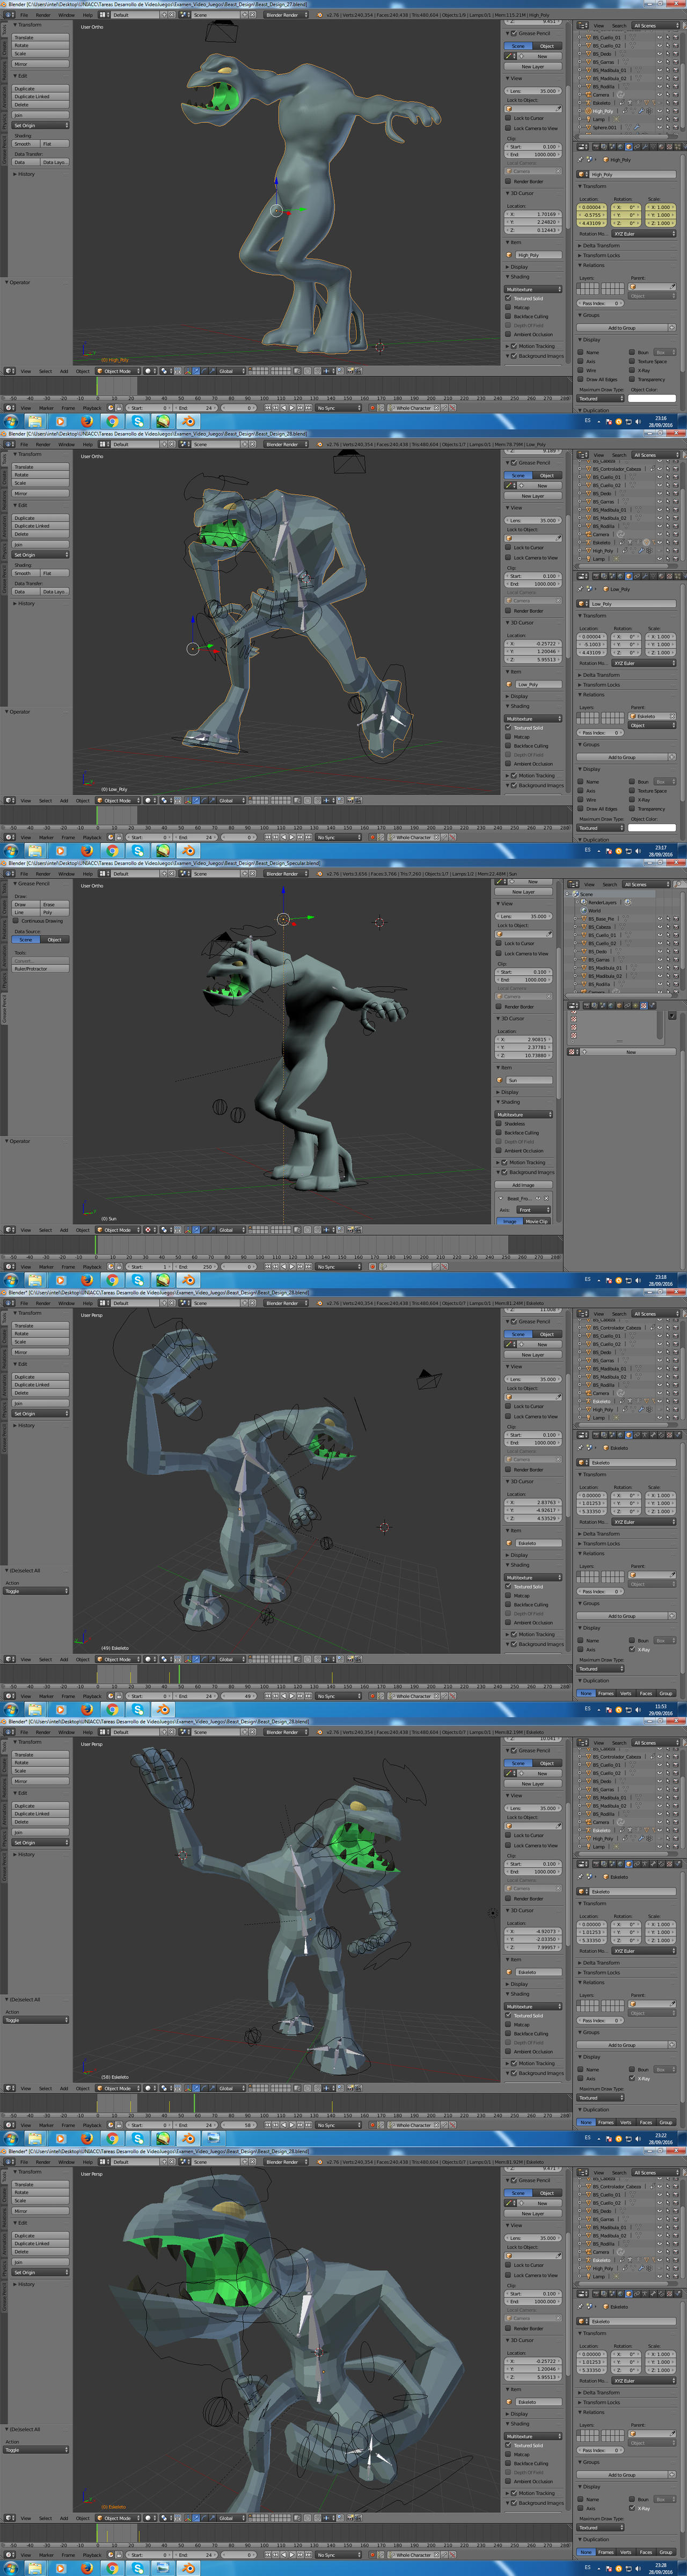Enable Matcap checkbox in the Beast_Design_27 window

click(x=509, y=307)
